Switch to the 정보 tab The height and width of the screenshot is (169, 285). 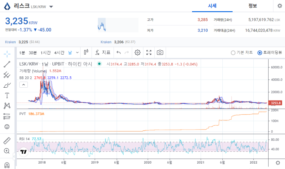click(253, 6)
